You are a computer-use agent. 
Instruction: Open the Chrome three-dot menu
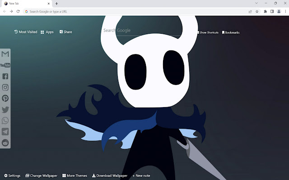pos(285,12)
